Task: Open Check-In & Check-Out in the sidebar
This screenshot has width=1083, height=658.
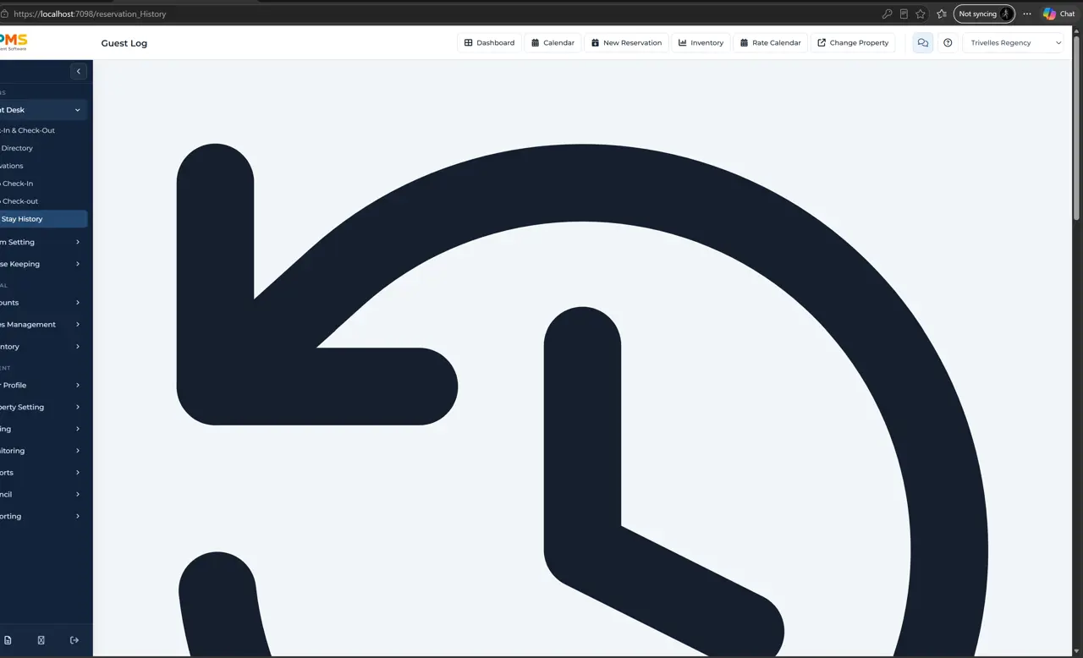Action: point(42,130)
